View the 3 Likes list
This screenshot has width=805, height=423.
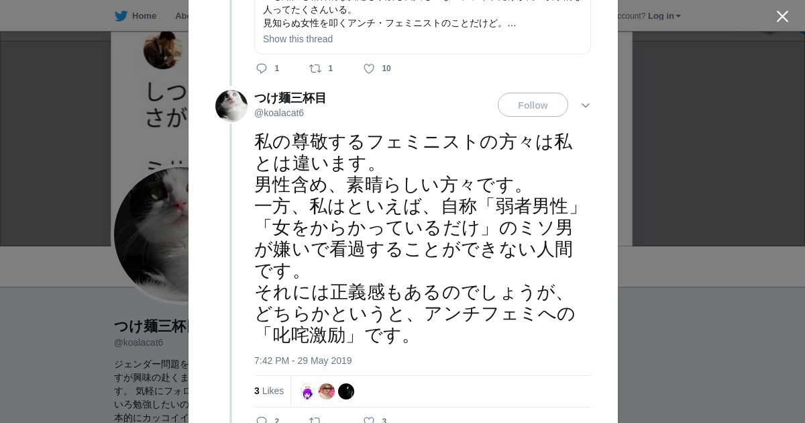pyautogui.click(x=269, y=391)
